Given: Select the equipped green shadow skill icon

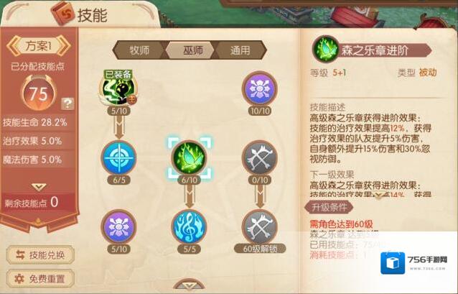Looking at the screenshot, I should click(x=118, y=88).
